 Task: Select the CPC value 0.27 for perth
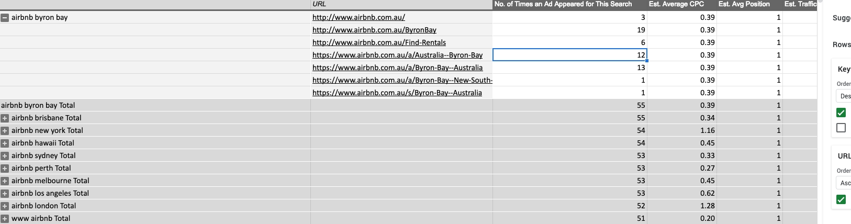coord(681,168)
